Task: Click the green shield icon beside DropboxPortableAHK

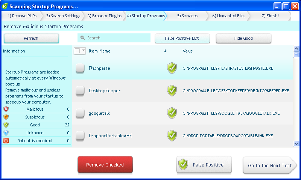Action: pos(172,135)
